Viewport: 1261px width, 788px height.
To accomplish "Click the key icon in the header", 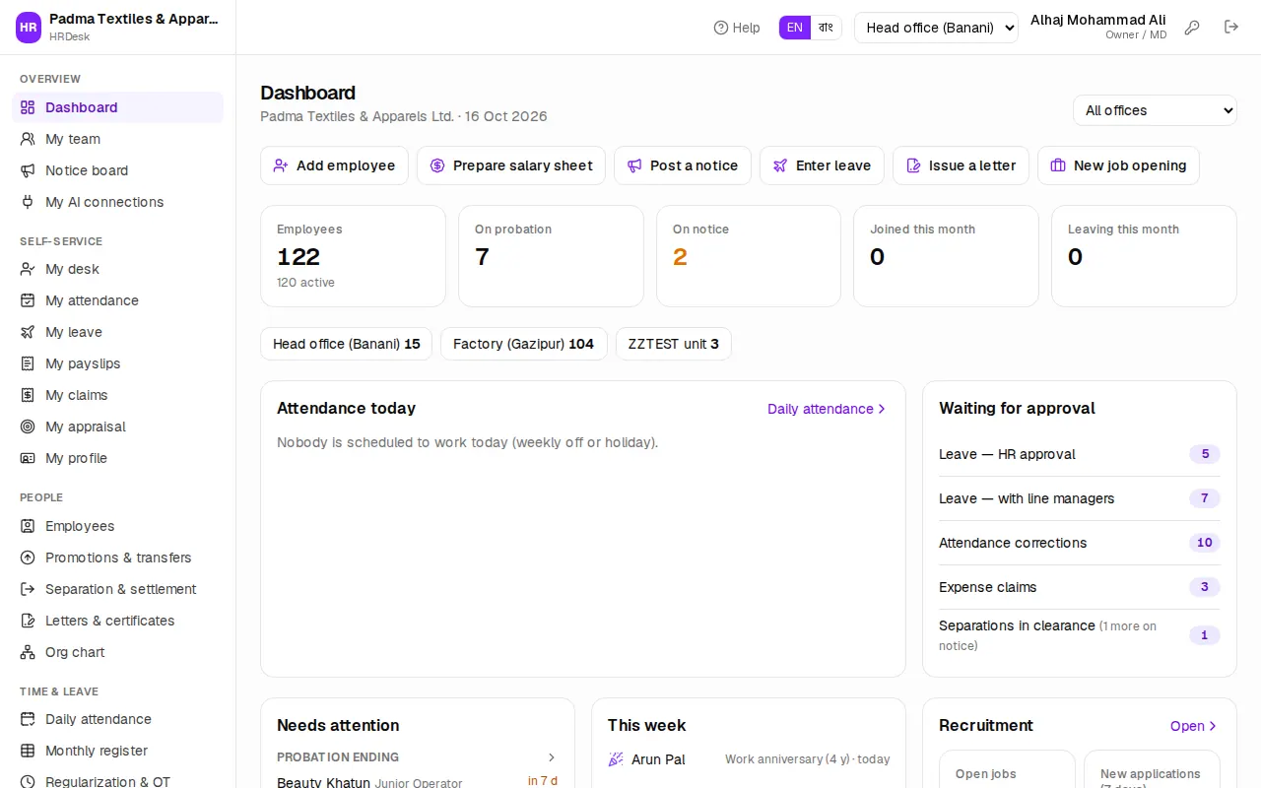I will coord(1192,28).
